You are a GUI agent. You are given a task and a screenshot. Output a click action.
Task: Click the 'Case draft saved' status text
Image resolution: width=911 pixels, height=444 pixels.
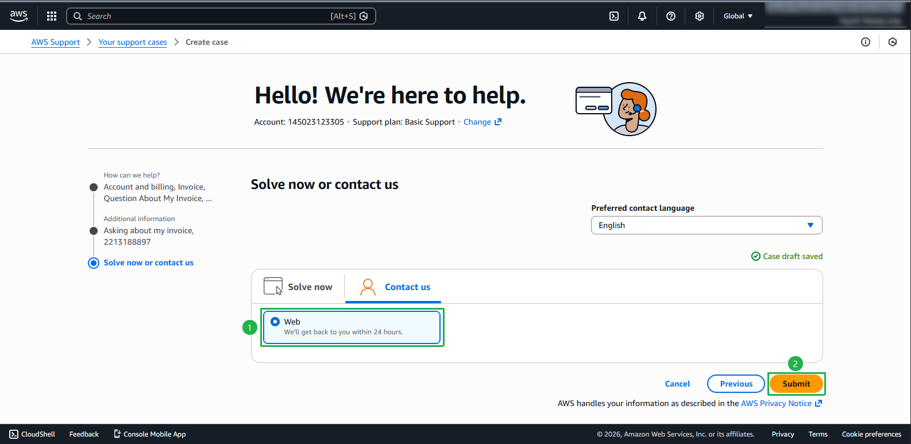[x=793, y=256]
